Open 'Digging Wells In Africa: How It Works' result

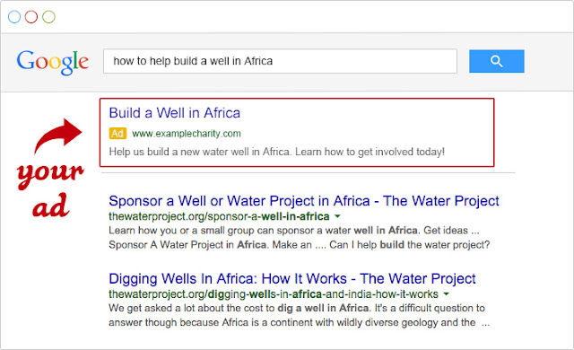tap(292, 278)
